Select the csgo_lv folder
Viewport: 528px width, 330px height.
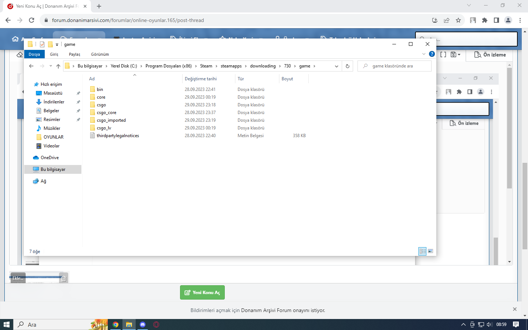tap(104, 128)
